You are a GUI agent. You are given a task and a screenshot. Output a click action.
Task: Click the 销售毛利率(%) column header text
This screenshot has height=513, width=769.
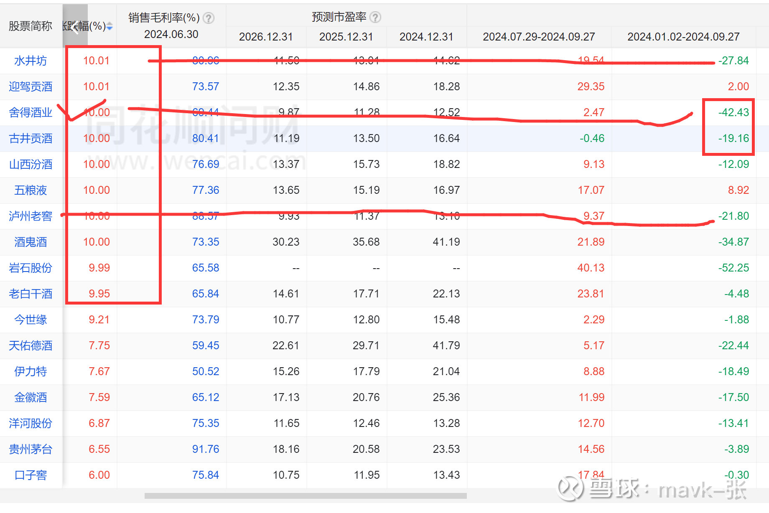tap(164, 18)
